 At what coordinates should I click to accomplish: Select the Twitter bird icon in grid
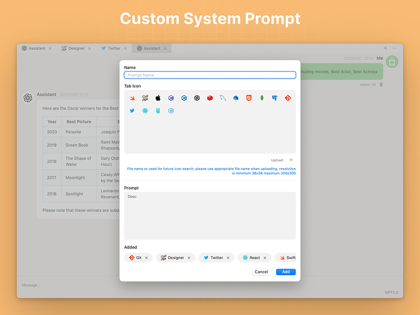132,111
